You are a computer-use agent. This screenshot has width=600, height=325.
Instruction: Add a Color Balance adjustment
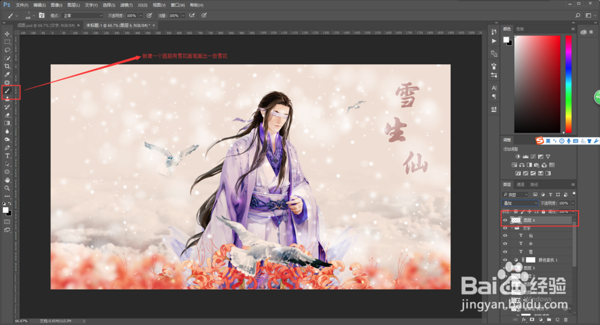(x=521, y=165)
